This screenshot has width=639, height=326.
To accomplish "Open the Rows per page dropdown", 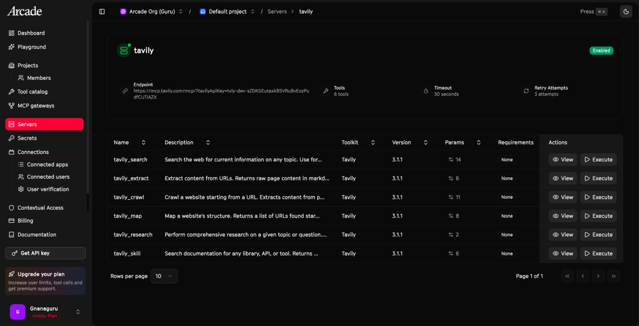I will tap(164, 276).
